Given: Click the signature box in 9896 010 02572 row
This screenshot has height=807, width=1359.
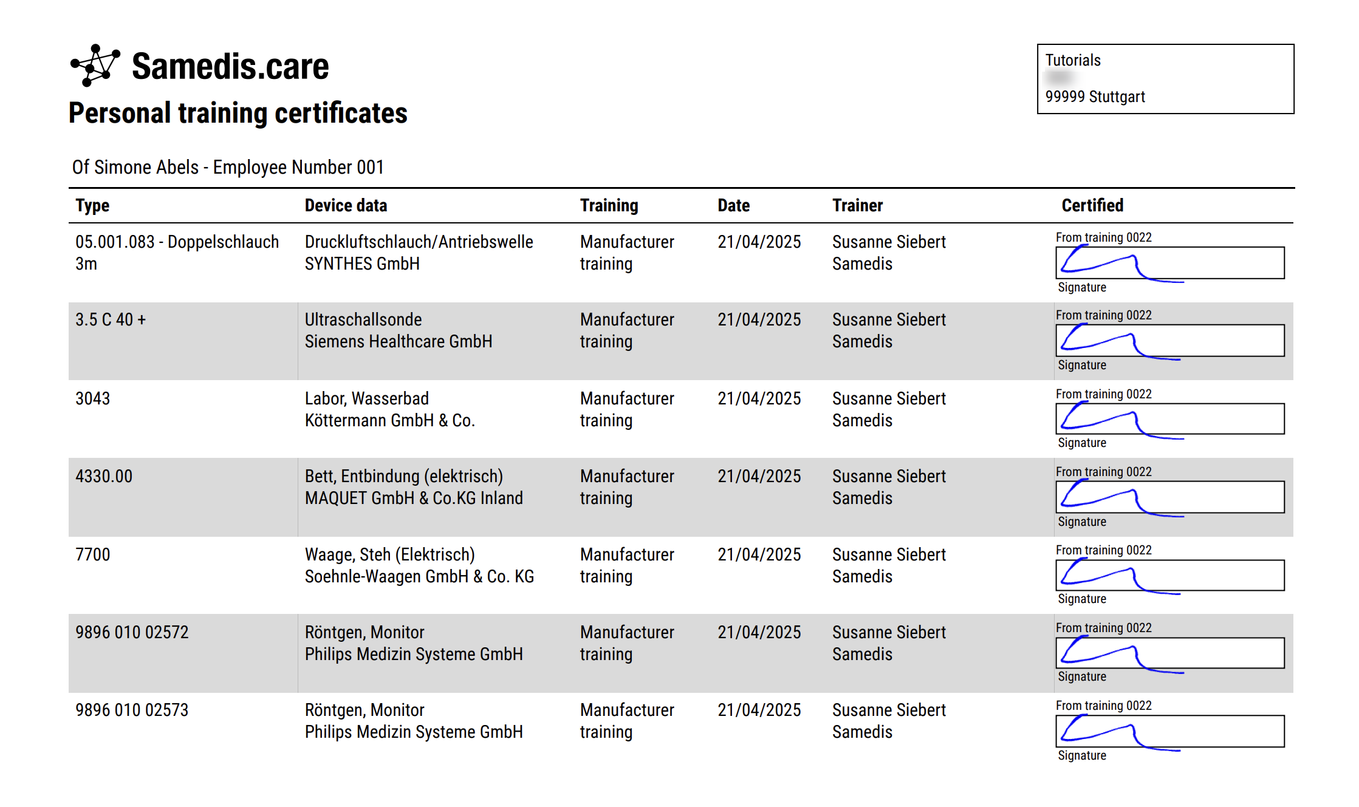Looking at the screenshot, I should point(1169,653).
